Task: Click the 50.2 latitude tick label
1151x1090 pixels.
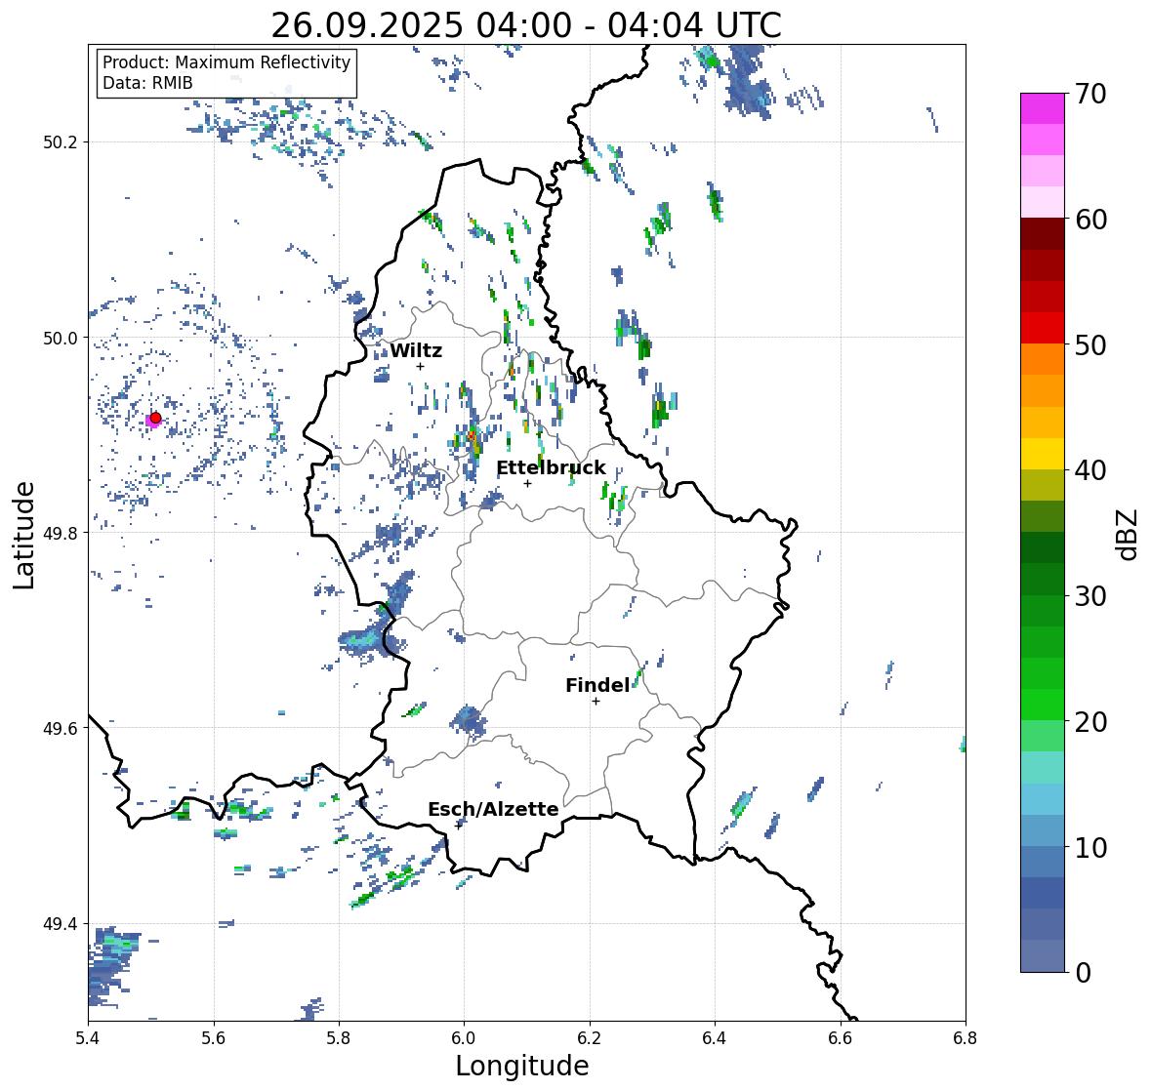Action: click(x=61, y=142)
